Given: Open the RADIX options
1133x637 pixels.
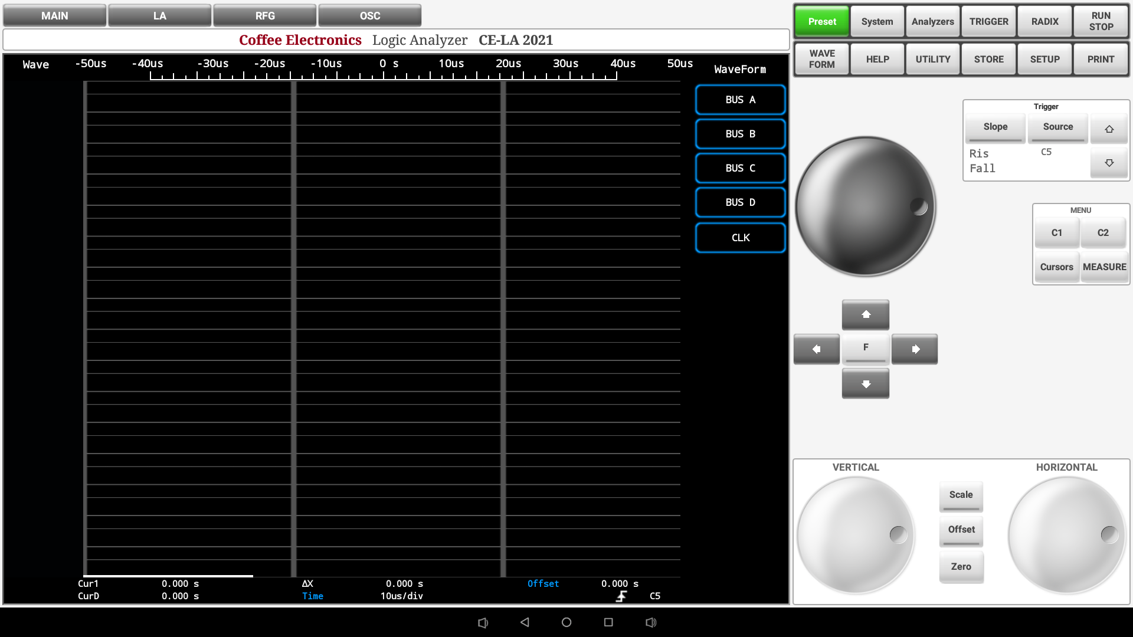Looking at the screenshot, I should 1044,21.
